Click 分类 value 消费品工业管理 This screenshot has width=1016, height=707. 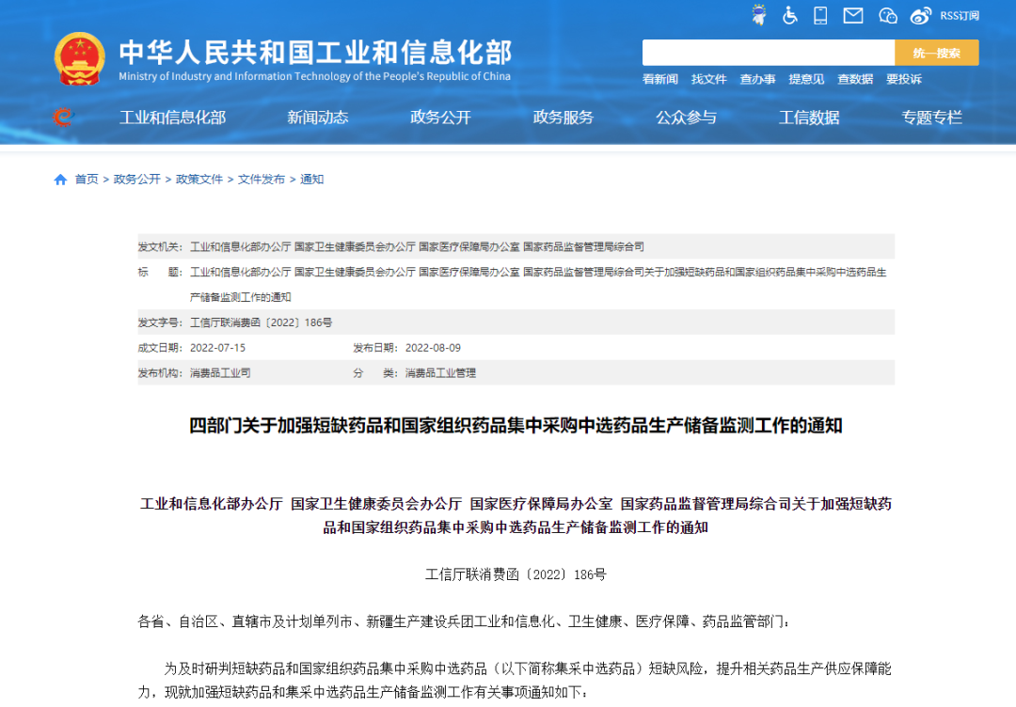[440, 373]
